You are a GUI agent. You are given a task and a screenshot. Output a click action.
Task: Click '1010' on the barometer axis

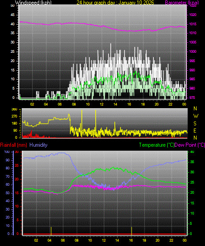click(193, 33)
